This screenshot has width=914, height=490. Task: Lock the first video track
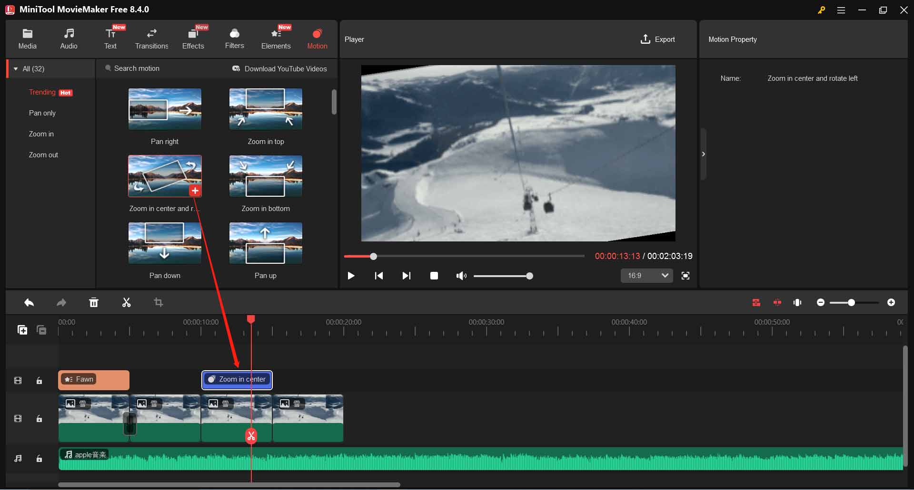click(x=39, y=380)
